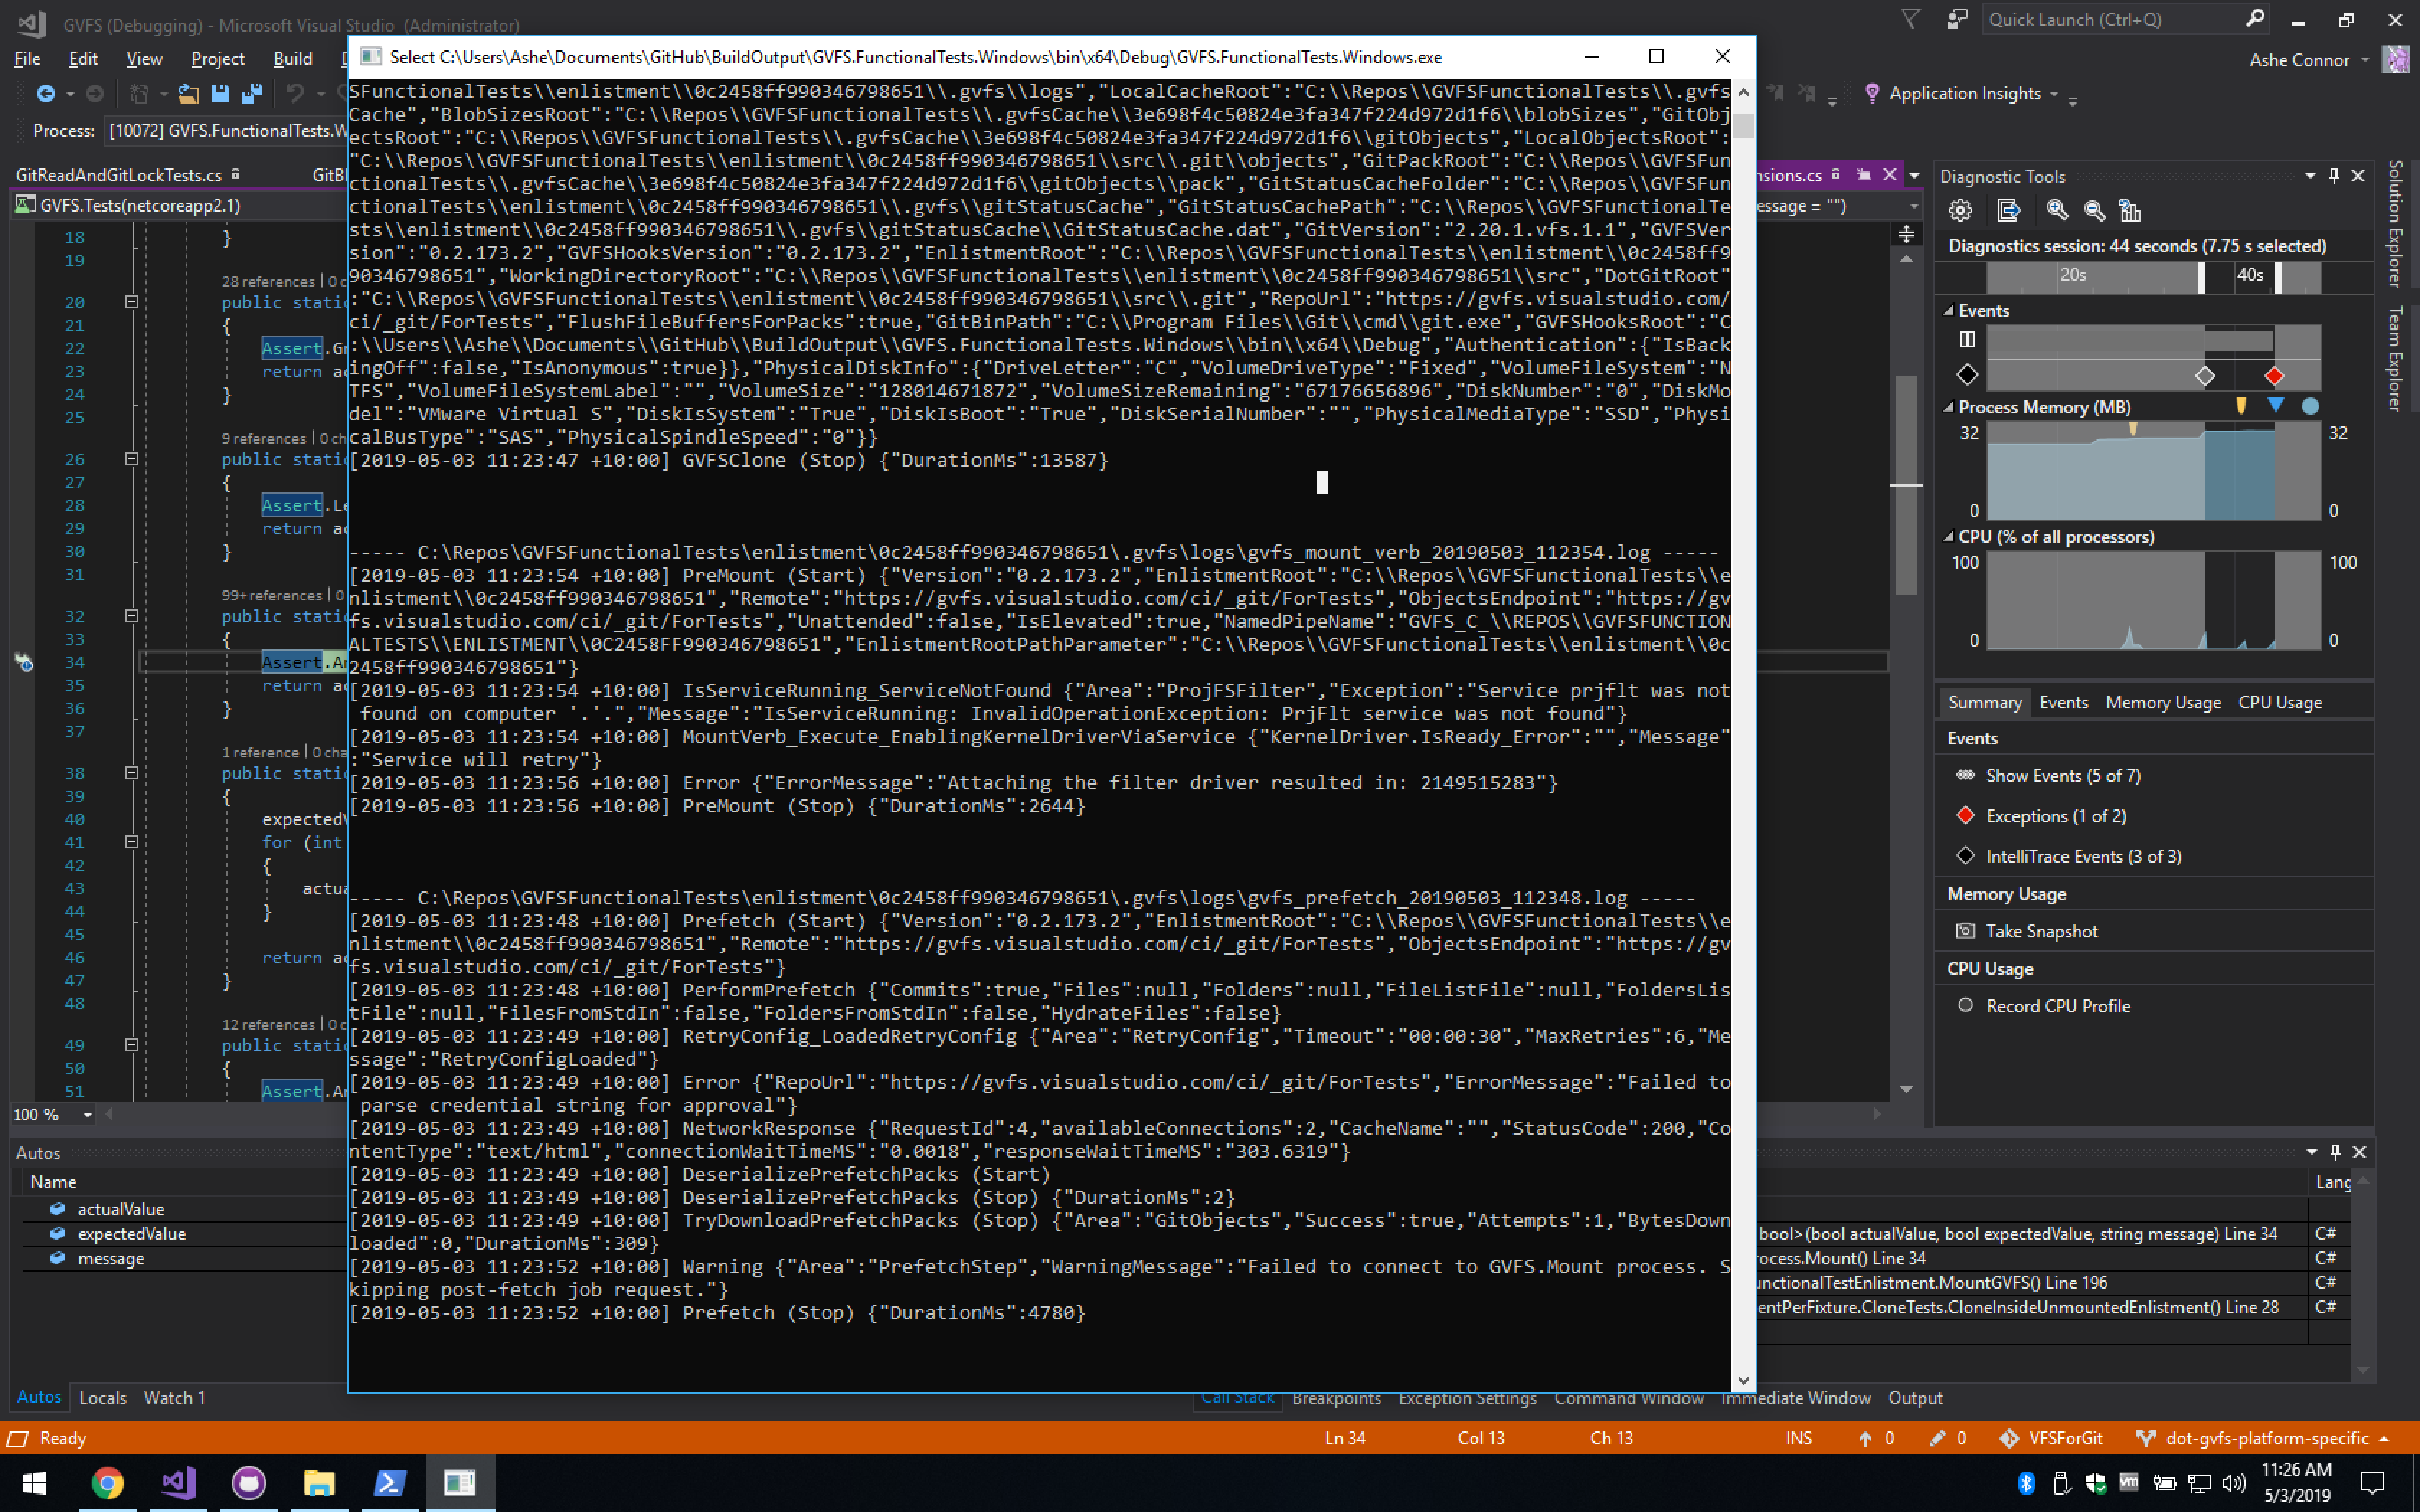Collapse code region at line 38
This screenshot has height=1512, width=2420.
click(x=131, y=773)
